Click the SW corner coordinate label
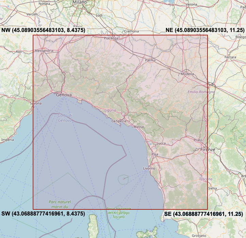This screenshot has height=238, width=246. tap(43, 214)
